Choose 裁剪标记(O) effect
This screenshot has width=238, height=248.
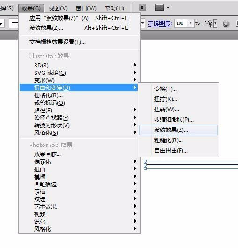(x=79, y=103)
